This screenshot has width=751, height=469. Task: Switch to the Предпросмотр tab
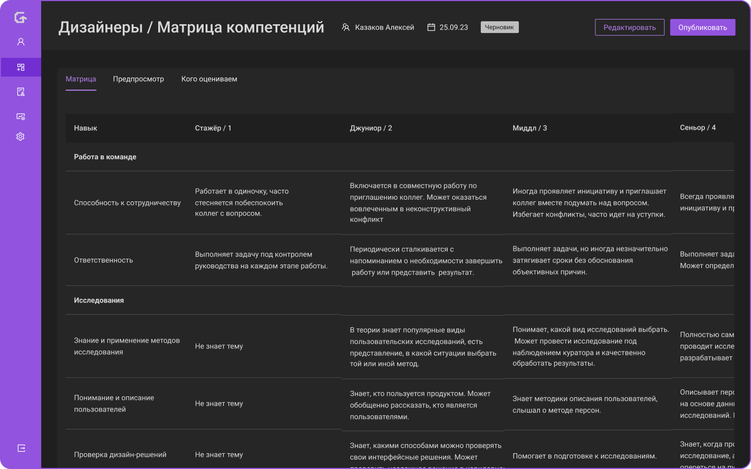coord(138,79)
